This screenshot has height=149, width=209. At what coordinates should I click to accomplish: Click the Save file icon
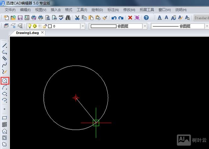click(20, 18)
